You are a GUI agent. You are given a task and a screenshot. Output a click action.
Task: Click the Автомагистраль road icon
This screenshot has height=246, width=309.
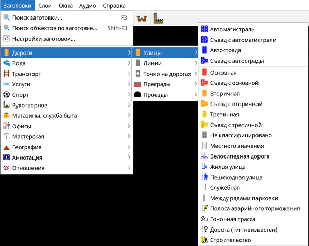(204, 29)
